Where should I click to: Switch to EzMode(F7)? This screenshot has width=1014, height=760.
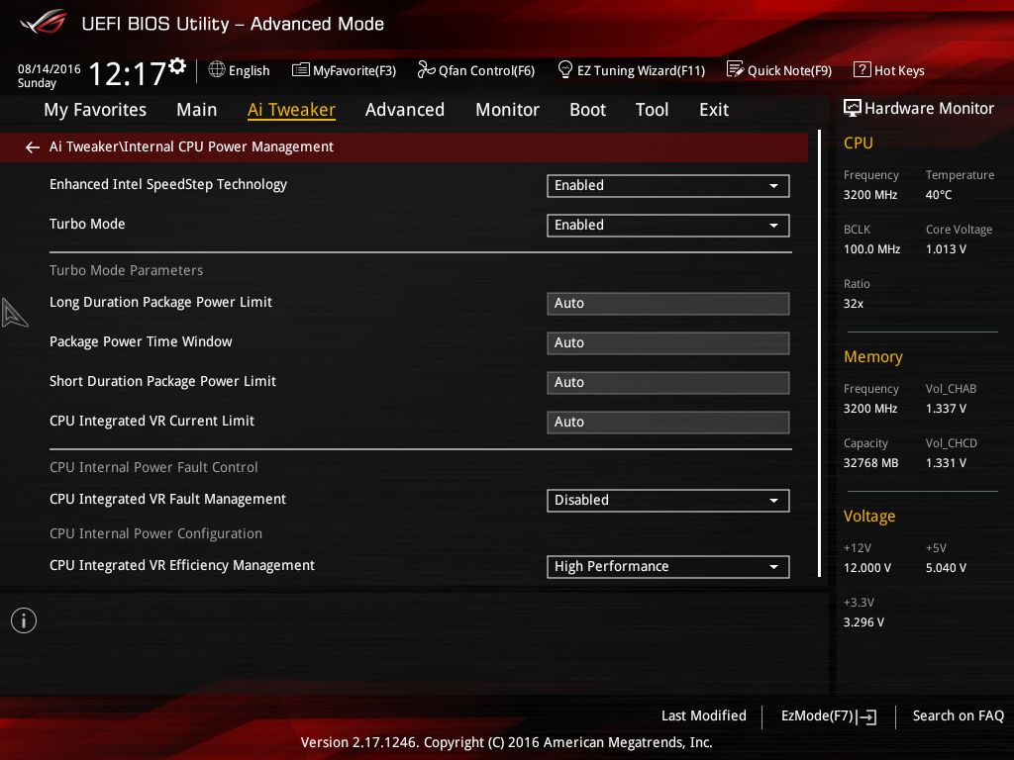click(x=828, y=716)
